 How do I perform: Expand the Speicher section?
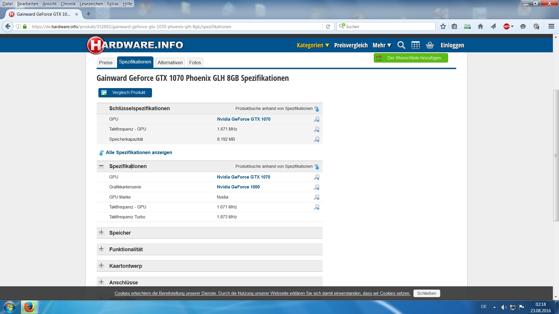point(101,232)
